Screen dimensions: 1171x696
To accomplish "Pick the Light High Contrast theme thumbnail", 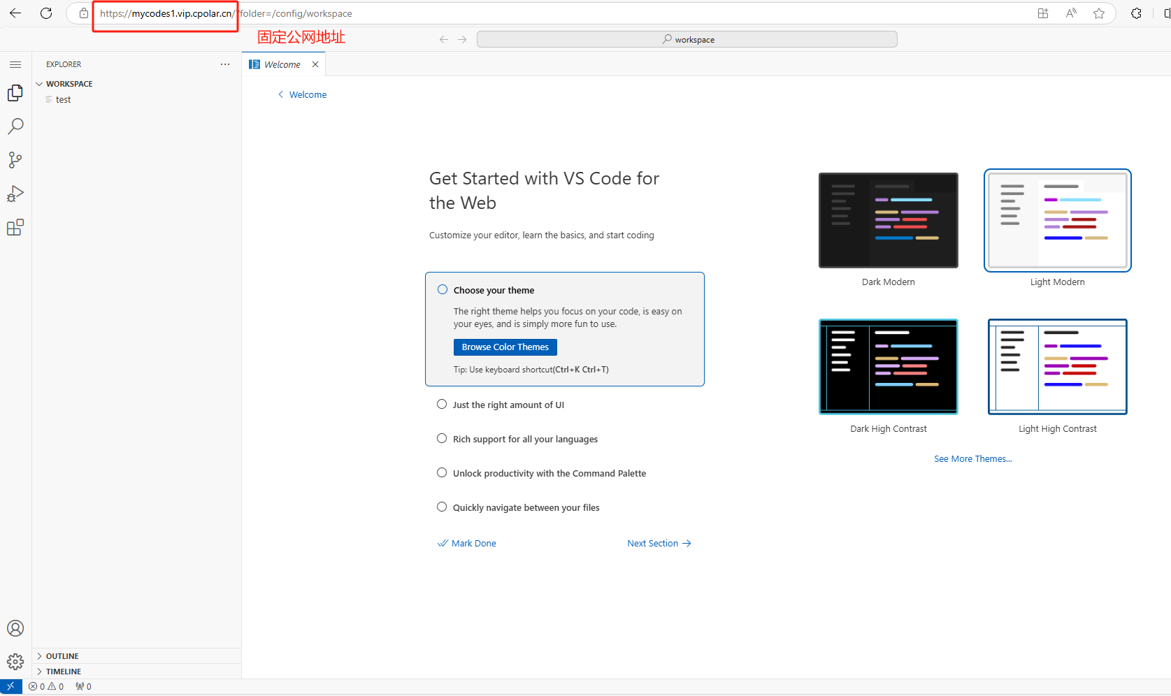I will [1058, 367].
